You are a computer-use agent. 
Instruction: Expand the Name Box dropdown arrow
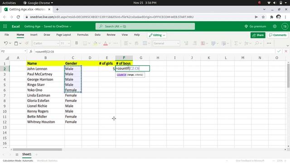tap(25, 51)
